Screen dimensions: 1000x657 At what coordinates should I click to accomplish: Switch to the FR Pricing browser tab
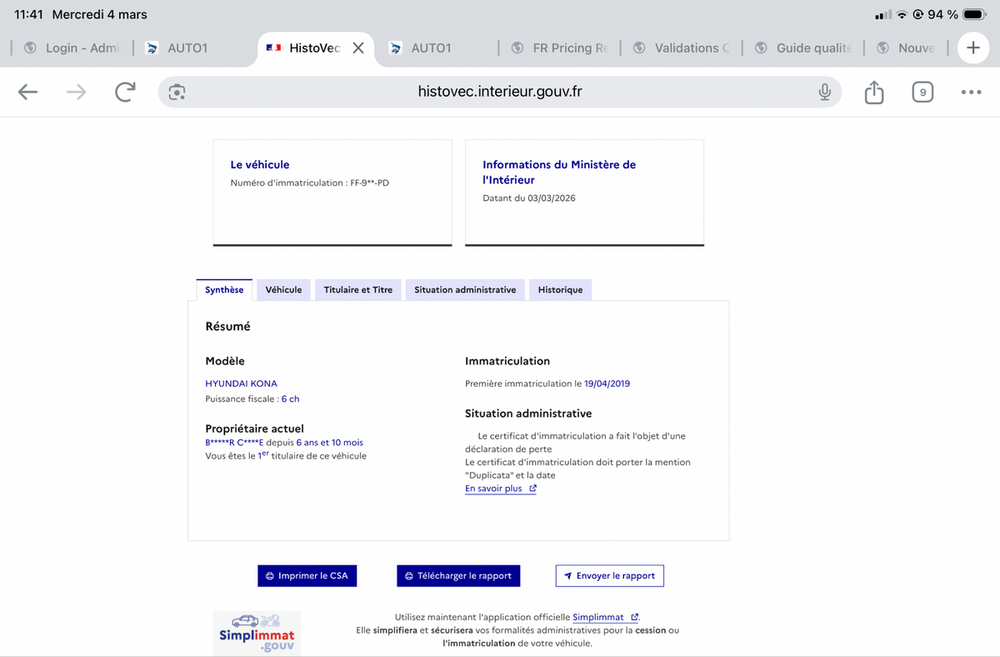coord(562,48)
